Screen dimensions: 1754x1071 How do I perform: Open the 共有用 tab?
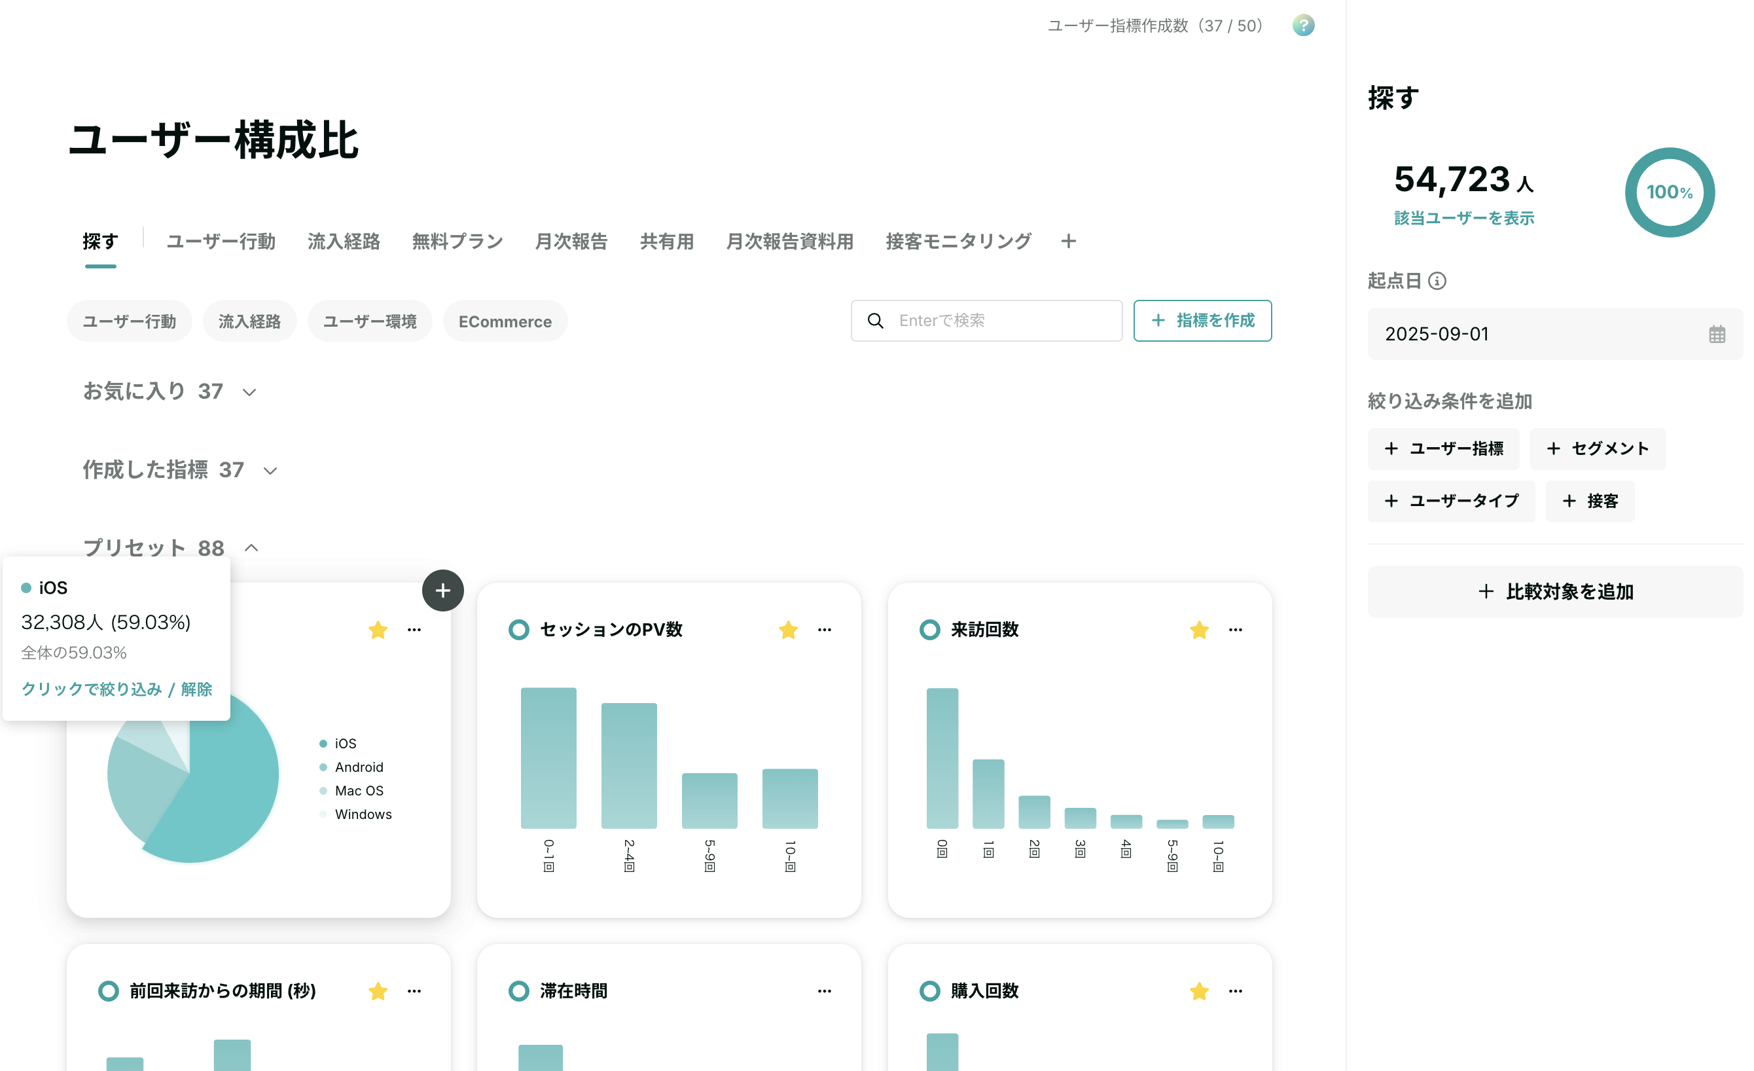pos(666,242)
